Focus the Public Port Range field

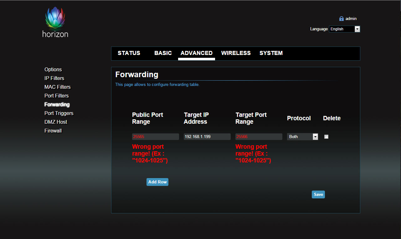click(156, 137)
